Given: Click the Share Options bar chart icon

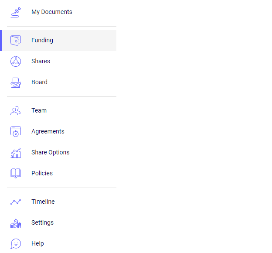Looking at the screenshot, I should [16, 153].
